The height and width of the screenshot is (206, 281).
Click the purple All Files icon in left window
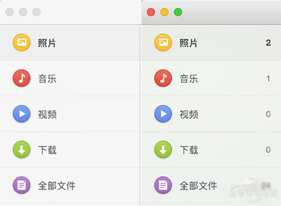click(x=22, y=185)
